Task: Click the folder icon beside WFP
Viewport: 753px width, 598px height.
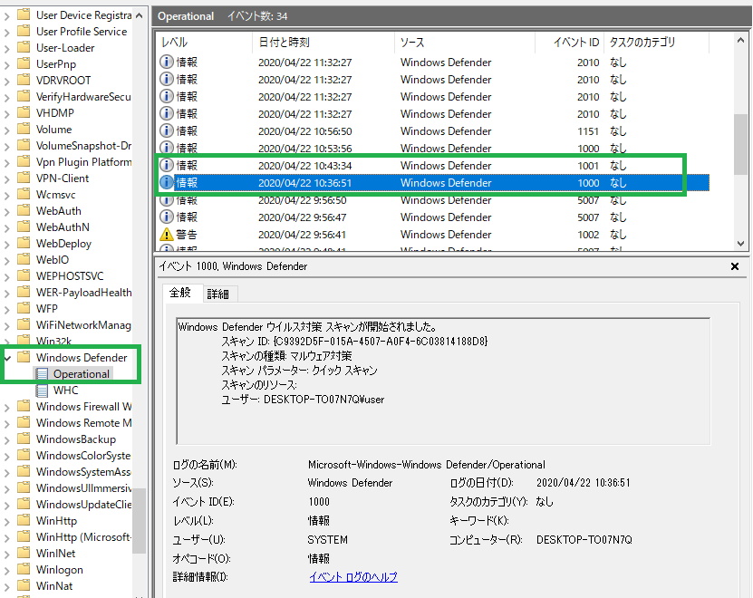Action: (24, 308)
